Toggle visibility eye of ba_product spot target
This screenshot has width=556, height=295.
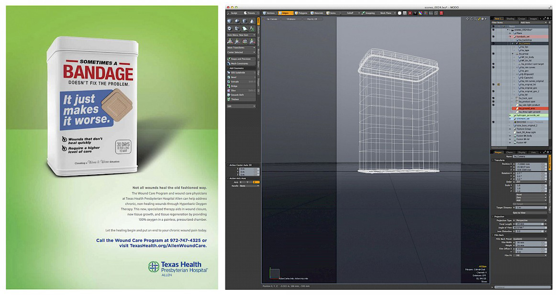(x=493, y=64)
